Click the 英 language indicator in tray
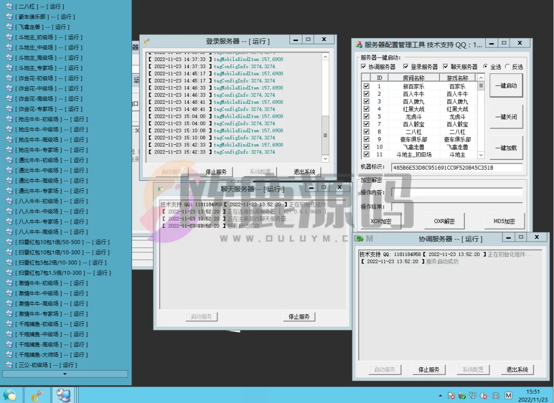 pos(496,395)
